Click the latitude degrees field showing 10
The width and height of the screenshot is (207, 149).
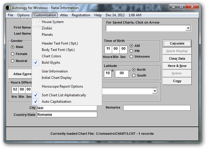(108, 74)
